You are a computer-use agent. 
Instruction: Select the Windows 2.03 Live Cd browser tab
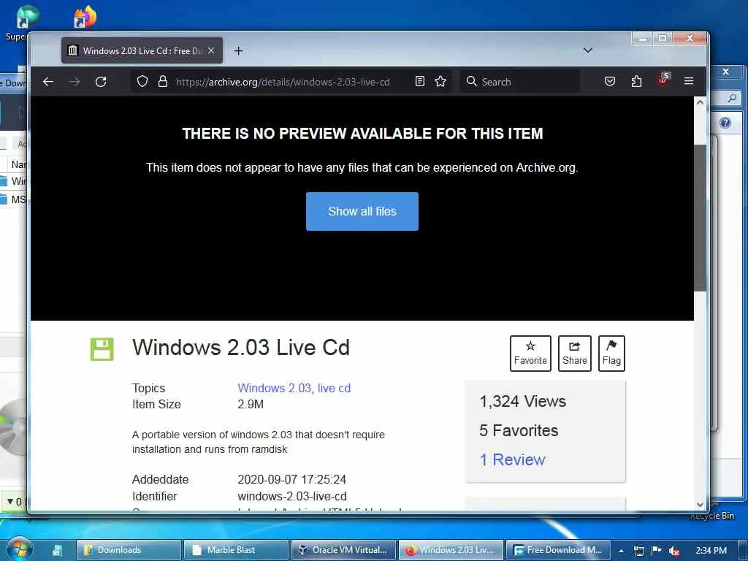(142, 50)
